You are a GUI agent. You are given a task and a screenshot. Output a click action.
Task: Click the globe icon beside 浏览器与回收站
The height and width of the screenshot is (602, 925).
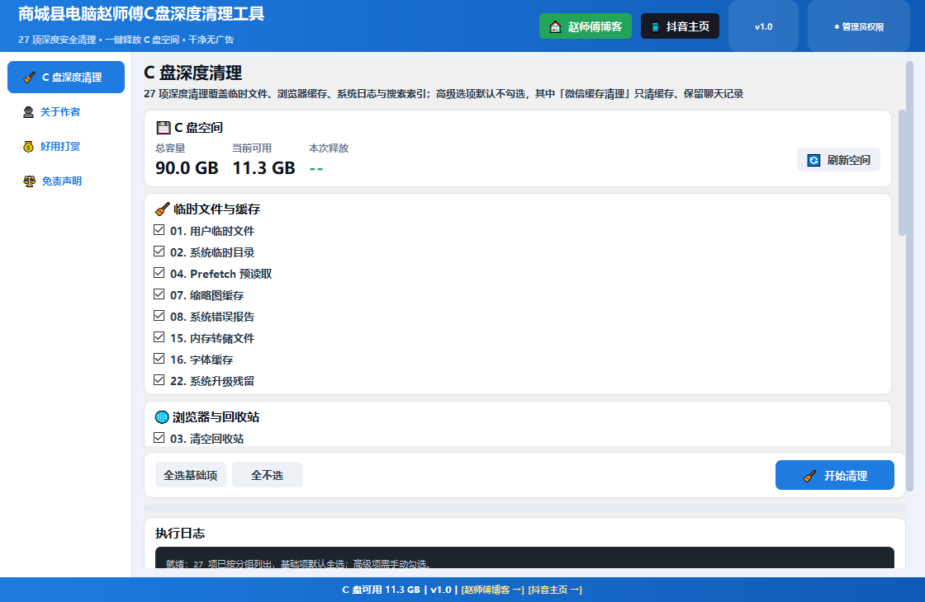[x=162, y=417]
